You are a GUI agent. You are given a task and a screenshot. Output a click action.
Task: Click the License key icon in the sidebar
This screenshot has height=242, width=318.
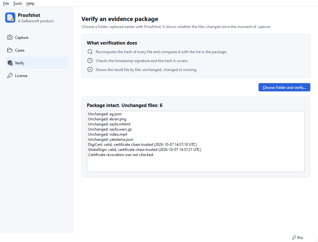[x=10, y=76]
